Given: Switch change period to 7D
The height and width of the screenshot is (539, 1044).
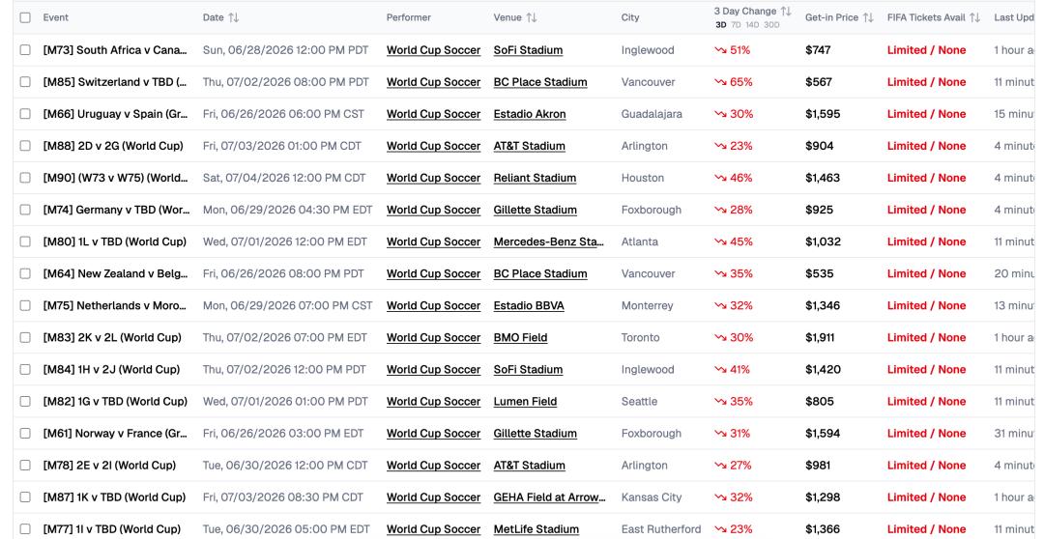Looking at the screenshot, I should coord(736,24).
